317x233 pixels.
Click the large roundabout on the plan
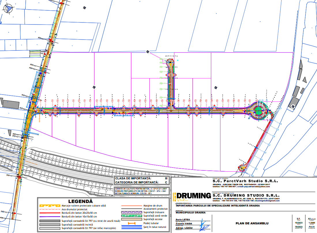click(x=259, y=110)
